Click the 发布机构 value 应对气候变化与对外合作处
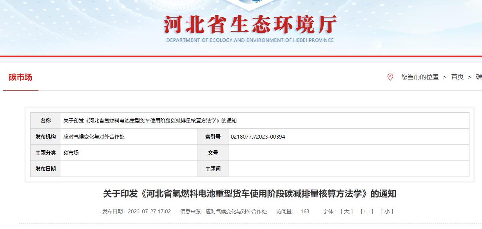This screenshot has width=482, height=229. (94, 137)
